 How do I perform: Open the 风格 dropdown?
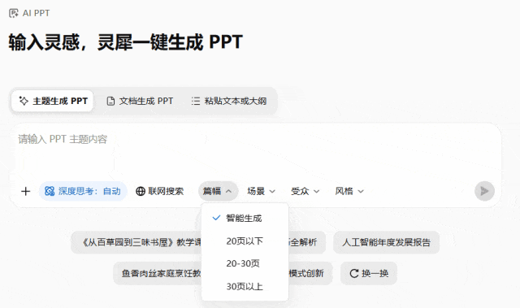coord(349,191)
